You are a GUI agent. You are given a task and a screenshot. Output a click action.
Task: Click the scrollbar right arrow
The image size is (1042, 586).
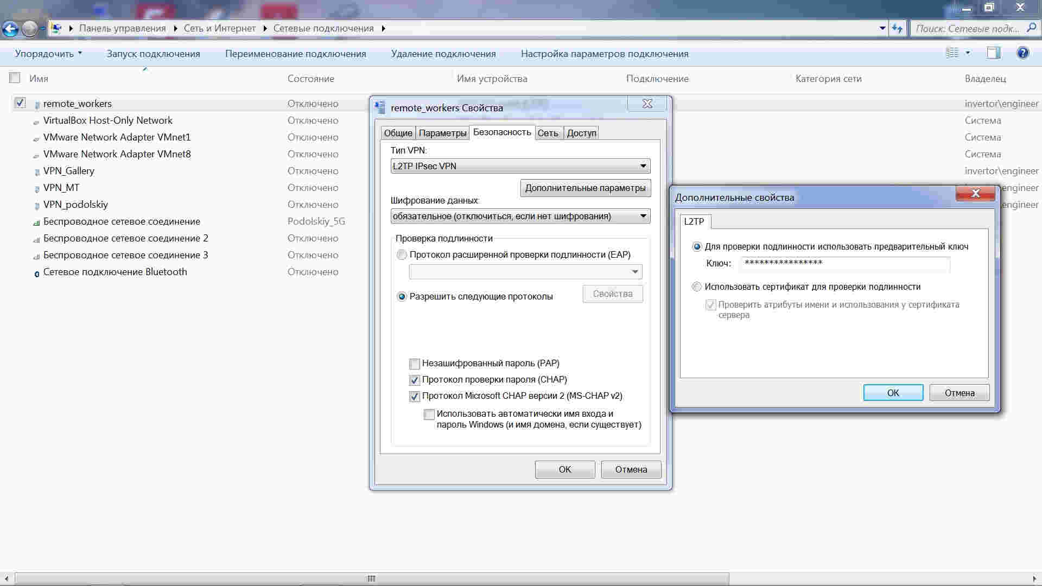[x=1035, y=578]
